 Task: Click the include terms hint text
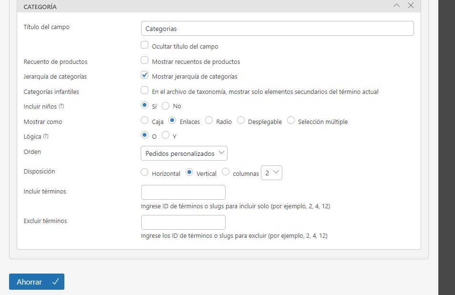tap(235, 206)
